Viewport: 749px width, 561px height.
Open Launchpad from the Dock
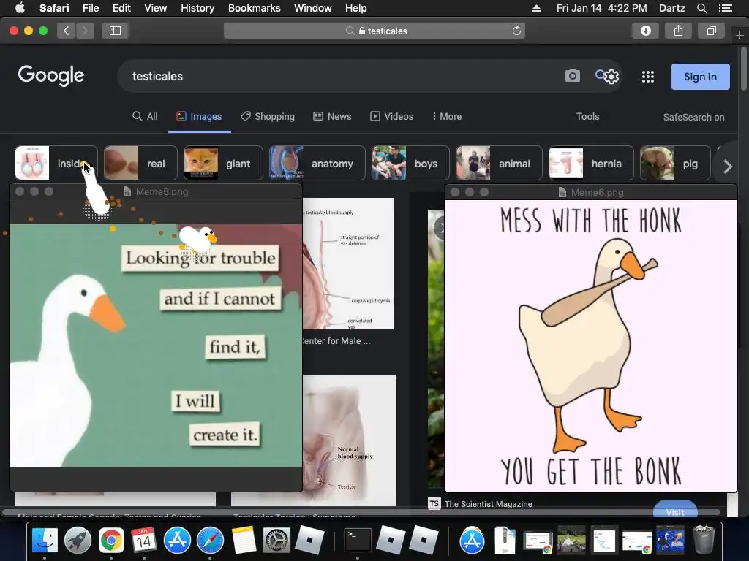click(78, 541)
